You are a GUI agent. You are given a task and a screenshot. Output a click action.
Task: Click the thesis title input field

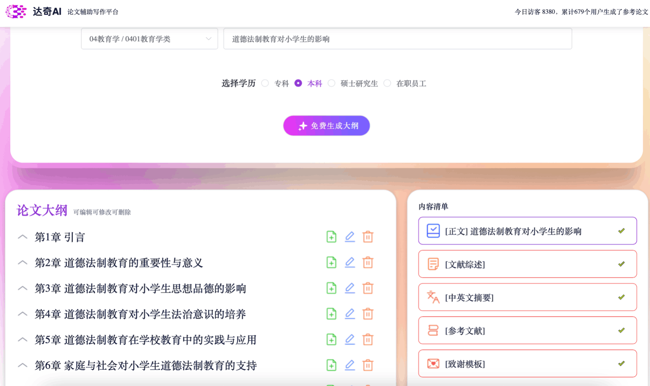pos(397,39)
